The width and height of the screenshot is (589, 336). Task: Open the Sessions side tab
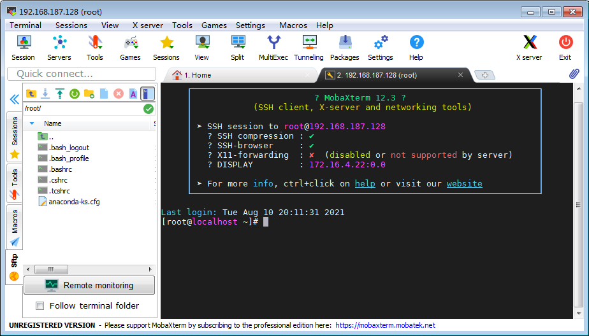coord(15,136)
